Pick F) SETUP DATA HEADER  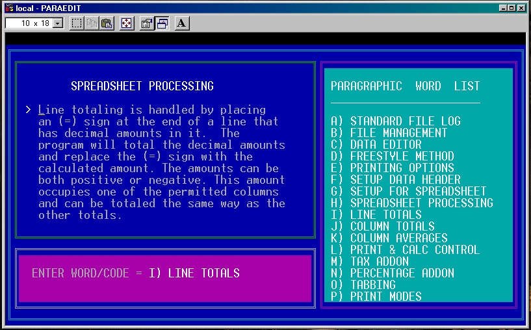[x=396, y=179]
